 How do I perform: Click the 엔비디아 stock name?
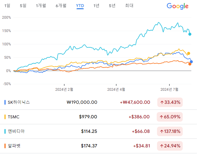(16, 131)
